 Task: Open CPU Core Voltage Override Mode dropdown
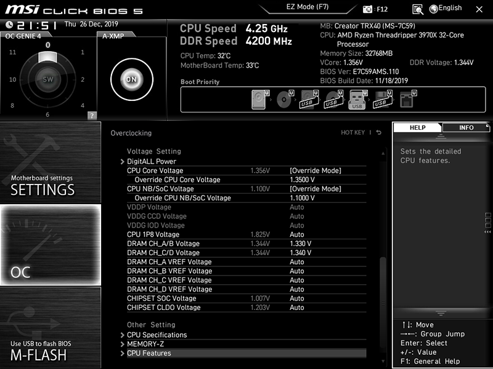point(316,170)
